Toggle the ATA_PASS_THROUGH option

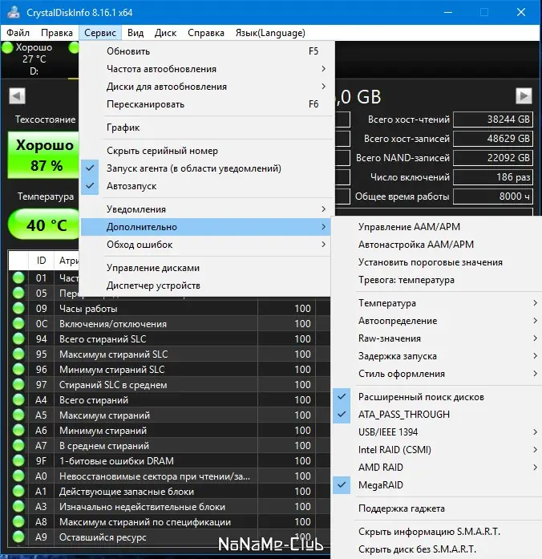point(437,415)
